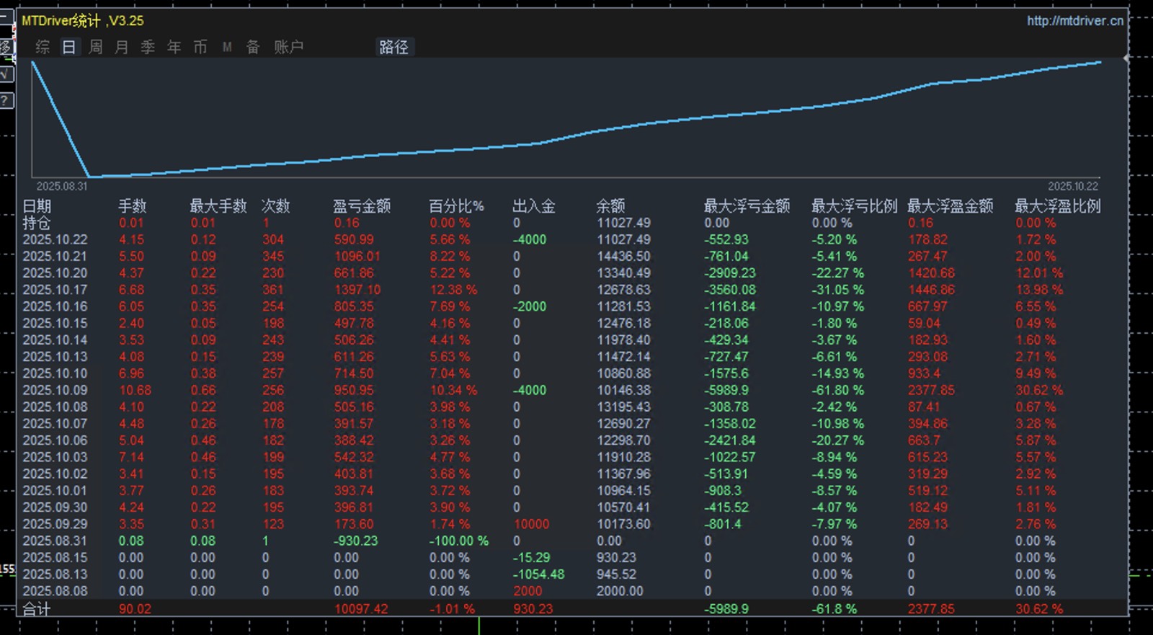Click the 盈亏金额 column header
Viewport: 1153px width, 635px height.
[362, 207]
